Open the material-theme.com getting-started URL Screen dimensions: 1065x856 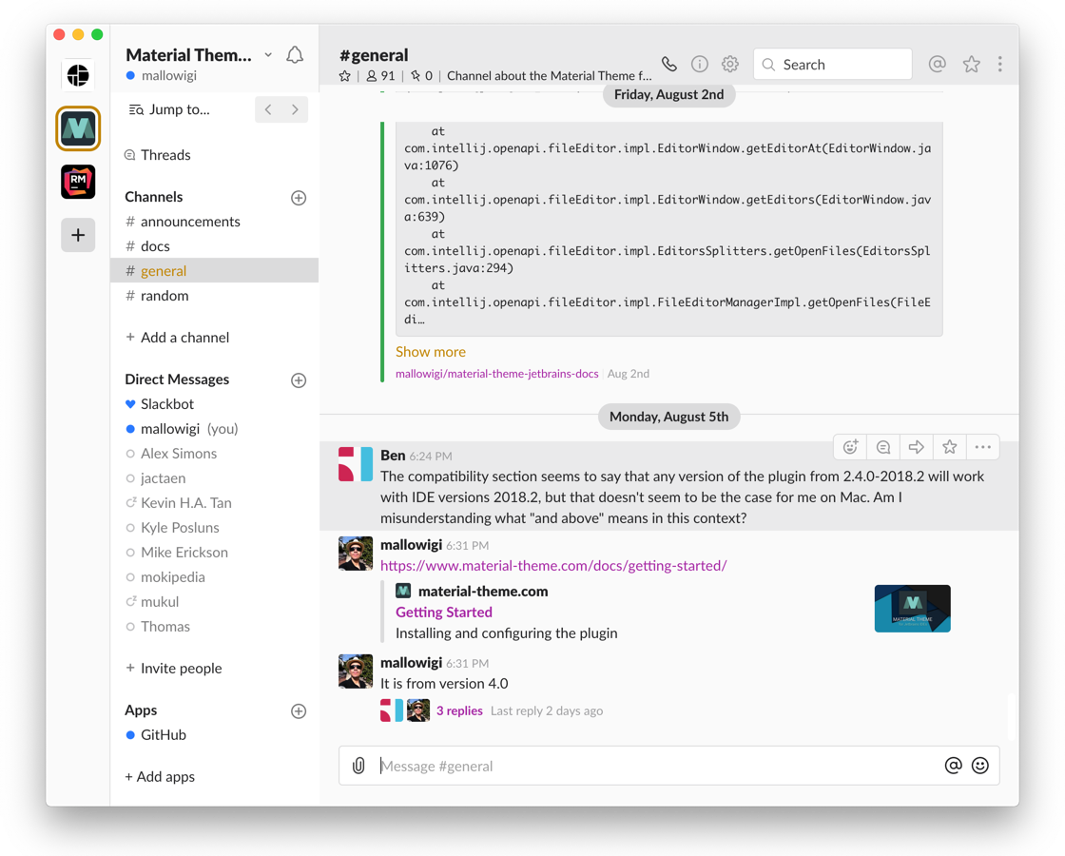click(x=553, y=566)
